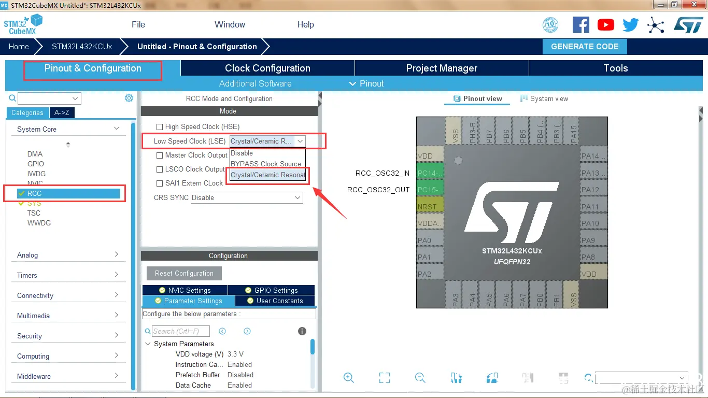Select Disable option in LSE list
Image resolution: width=708 pixels, height=398 pixels.
click(267, 153)
